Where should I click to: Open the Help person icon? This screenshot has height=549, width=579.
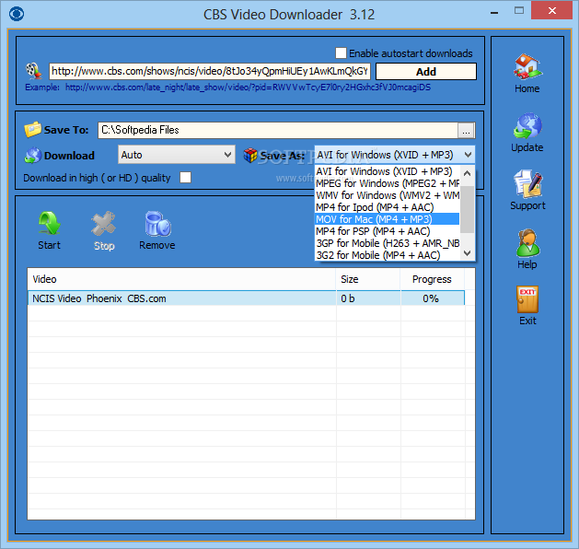[527, 242]
